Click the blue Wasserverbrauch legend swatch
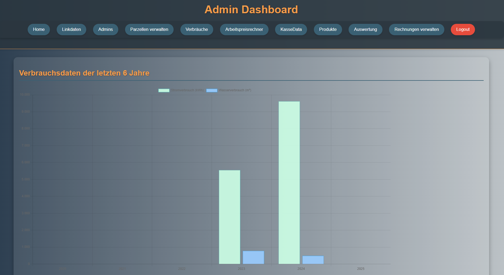Screen dimensions: 504x275 click(x=212, y=90)
